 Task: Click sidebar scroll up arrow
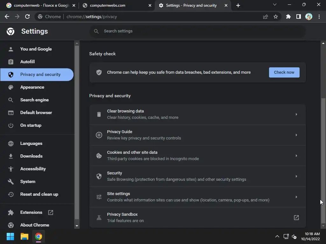[77, 43]
